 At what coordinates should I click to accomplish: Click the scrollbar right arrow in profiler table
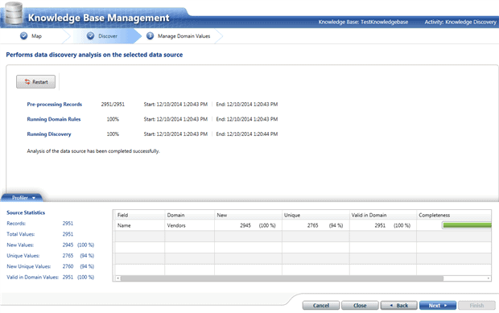click(489, 278)
